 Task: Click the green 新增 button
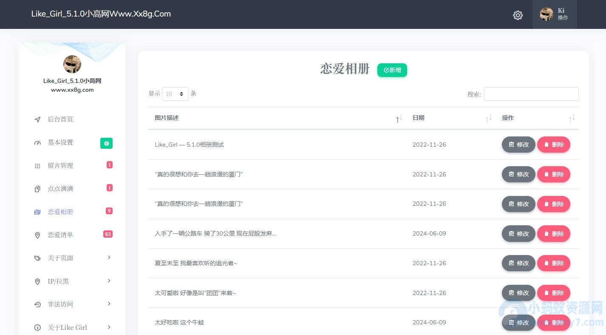392,70
